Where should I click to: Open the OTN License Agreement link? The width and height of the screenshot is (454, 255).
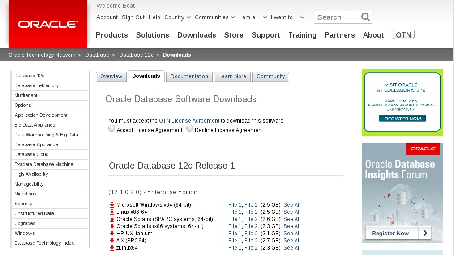point(189,121)
